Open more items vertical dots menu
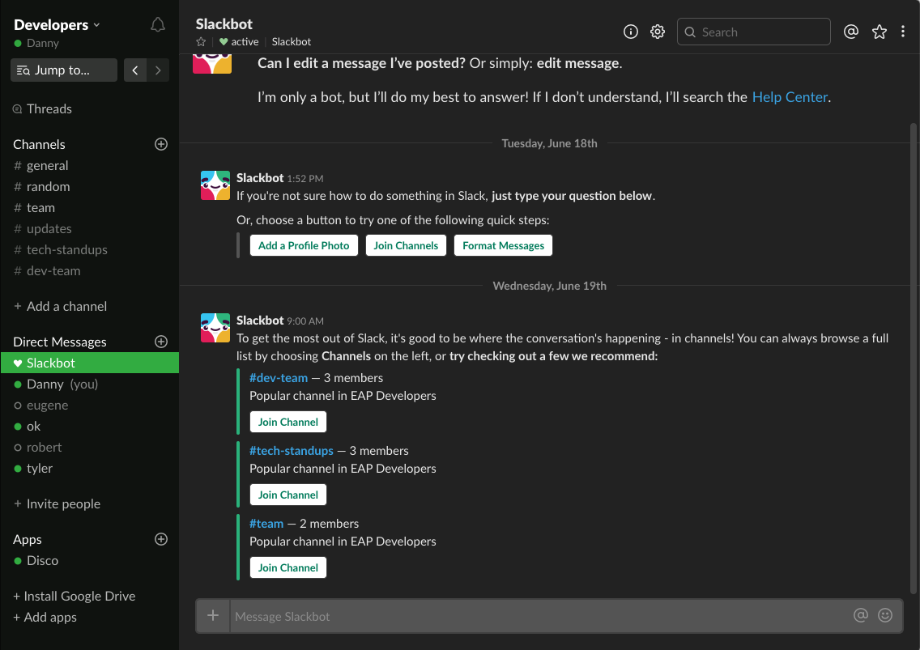 pyautogui.click(x=903, y=32)
